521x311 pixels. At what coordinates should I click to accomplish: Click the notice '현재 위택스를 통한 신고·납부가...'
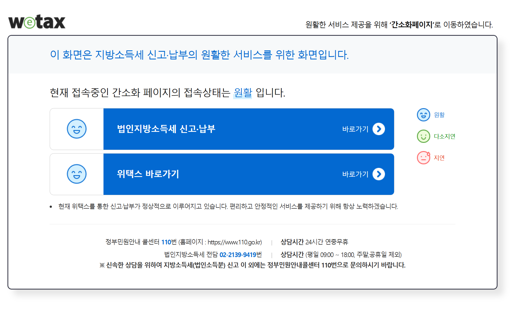point(228,206)
